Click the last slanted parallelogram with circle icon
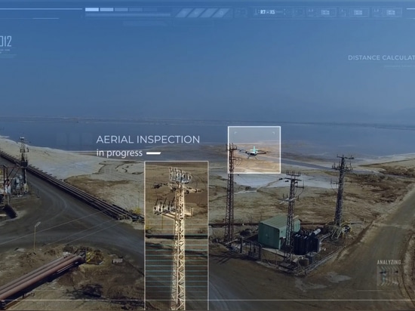This screenshot has height=311, width=415. coord(221,13)
